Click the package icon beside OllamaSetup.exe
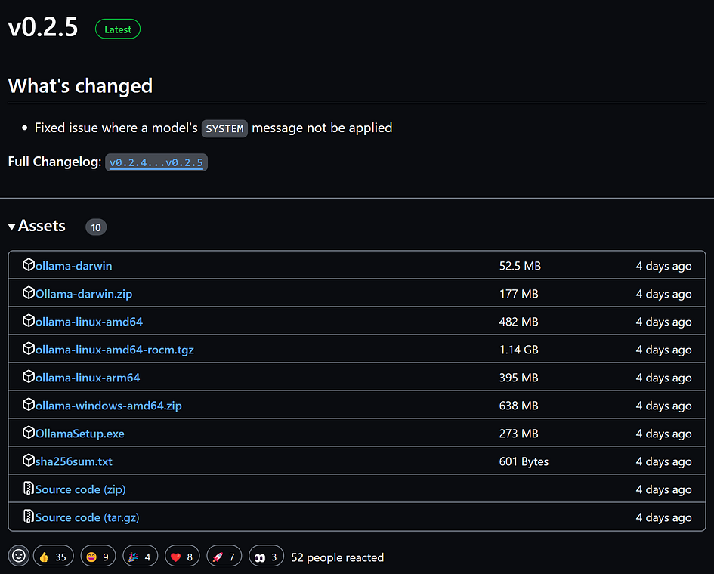This screenshot has height=574, width=714. pos(29,433)
